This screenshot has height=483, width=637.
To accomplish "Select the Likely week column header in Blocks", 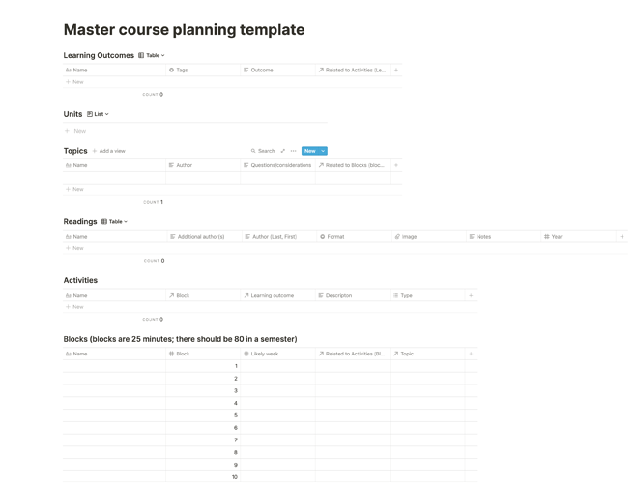I will pos(277,354).
